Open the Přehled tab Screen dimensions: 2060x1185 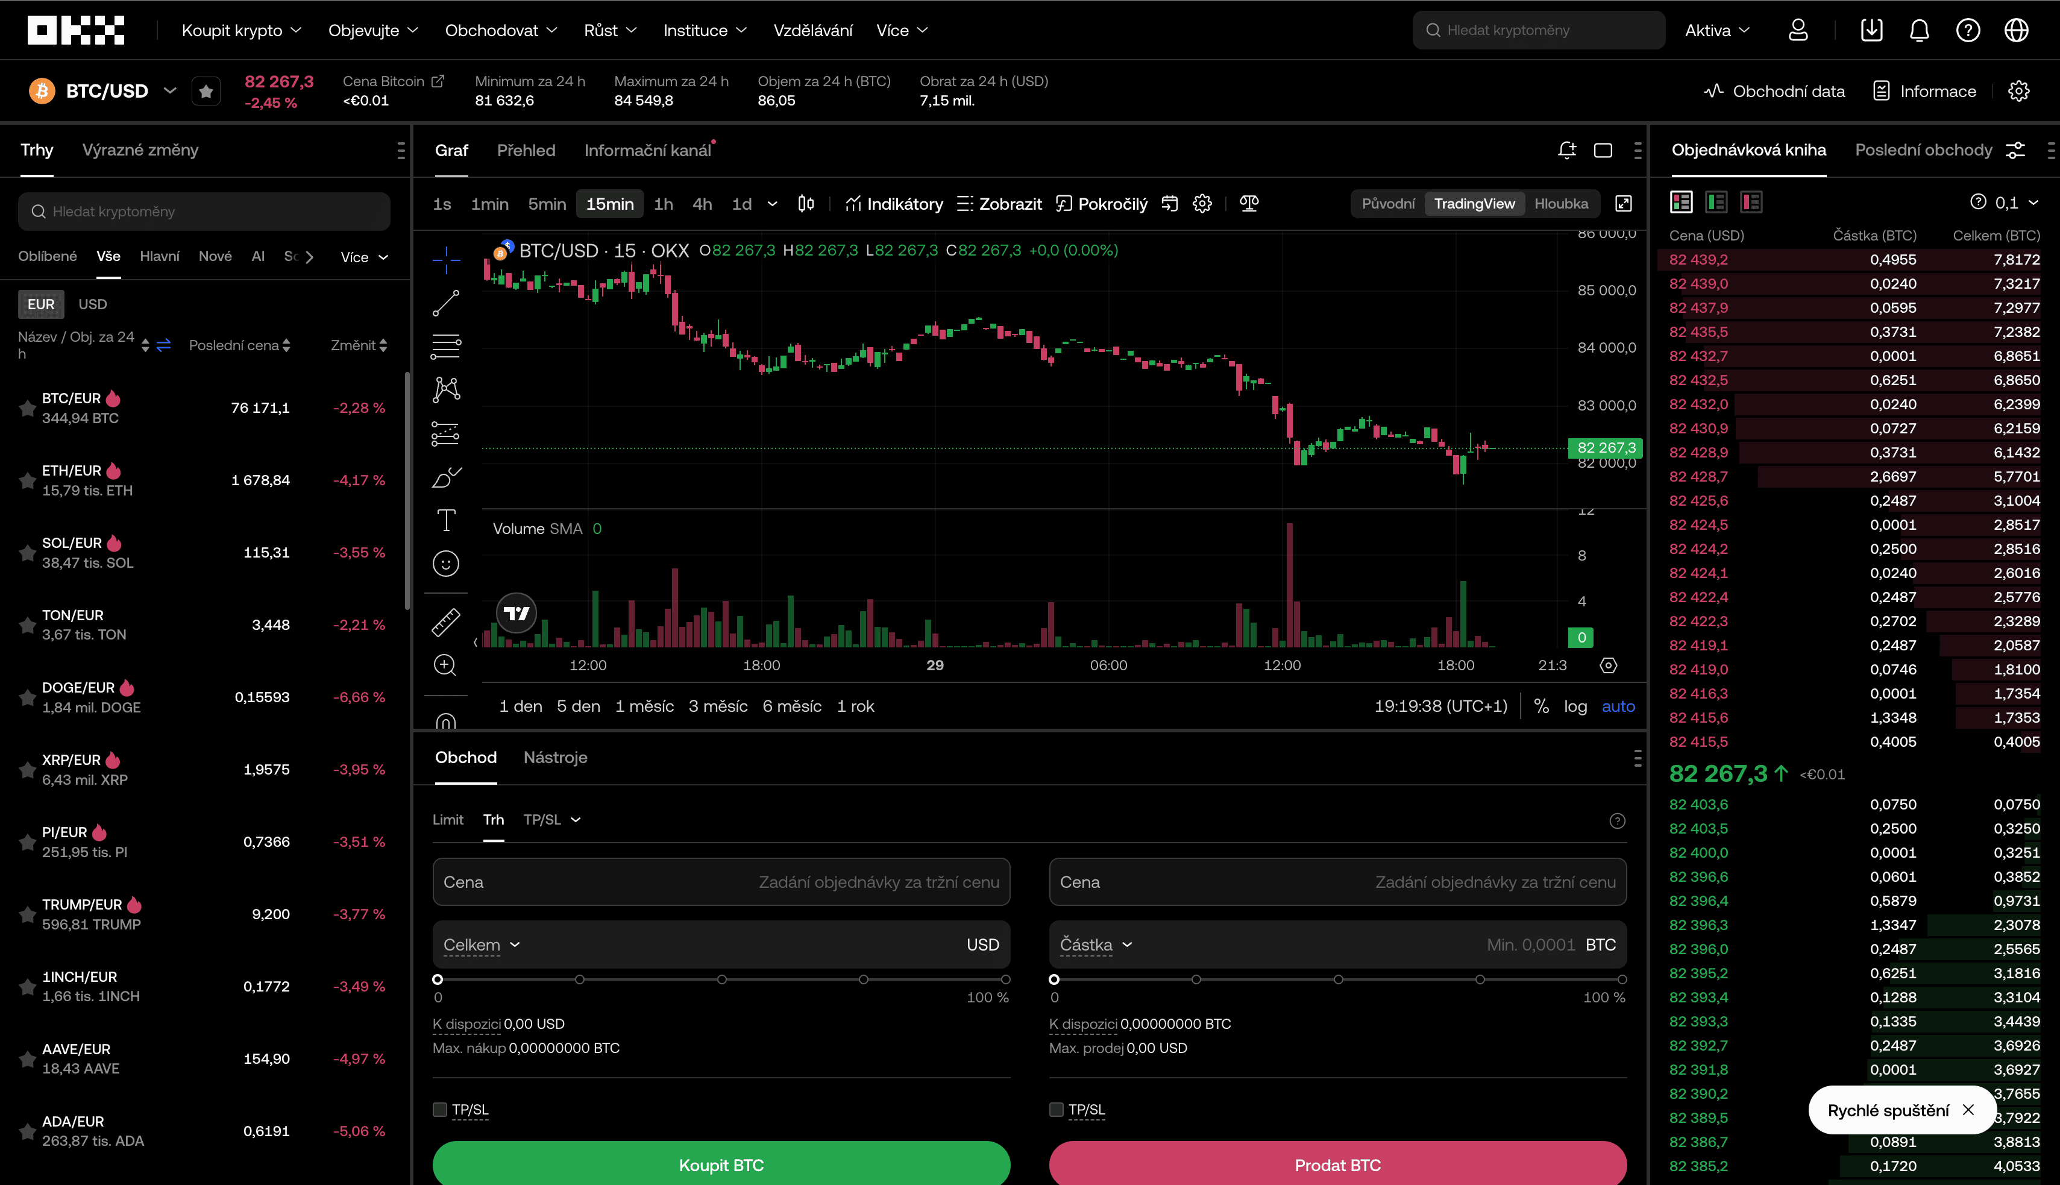pos(526,151)
